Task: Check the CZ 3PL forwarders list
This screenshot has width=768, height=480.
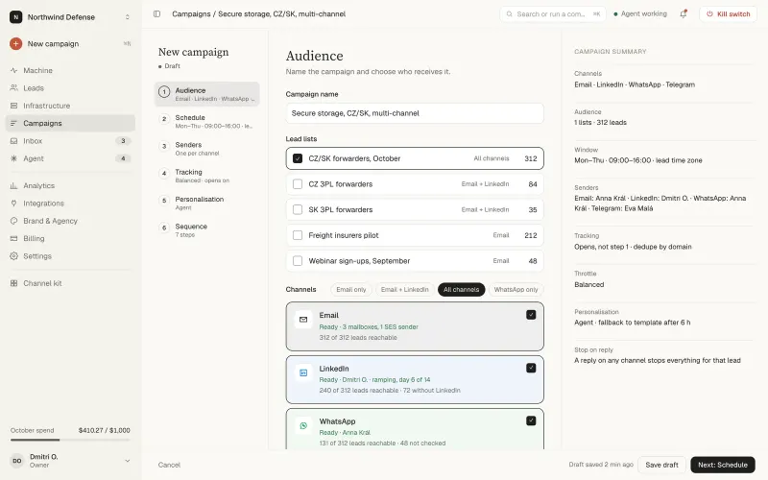Action: [x=298, y=184]
